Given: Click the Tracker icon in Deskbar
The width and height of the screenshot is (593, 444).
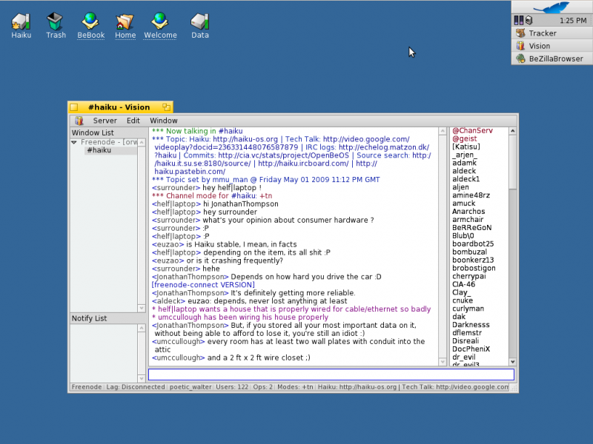Looking at the screenshot, I should coord(521,33).
